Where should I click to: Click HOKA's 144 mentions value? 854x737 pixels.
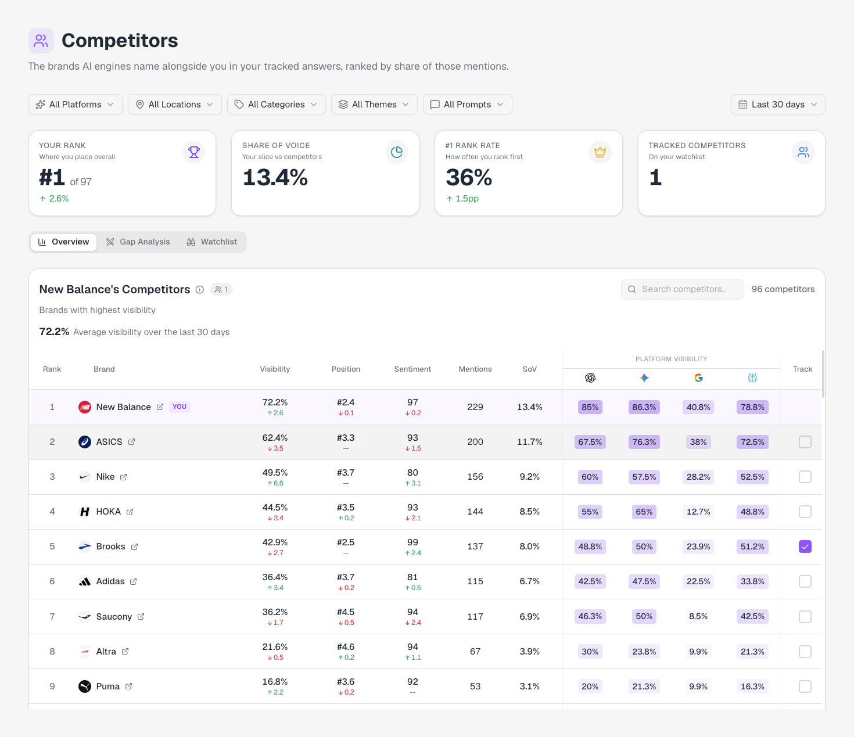[x=475, y=512]
